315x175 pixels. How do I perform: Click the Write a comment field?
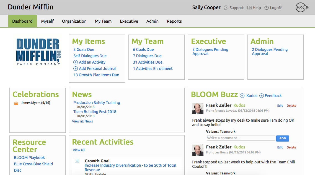(x=241, y=138)
